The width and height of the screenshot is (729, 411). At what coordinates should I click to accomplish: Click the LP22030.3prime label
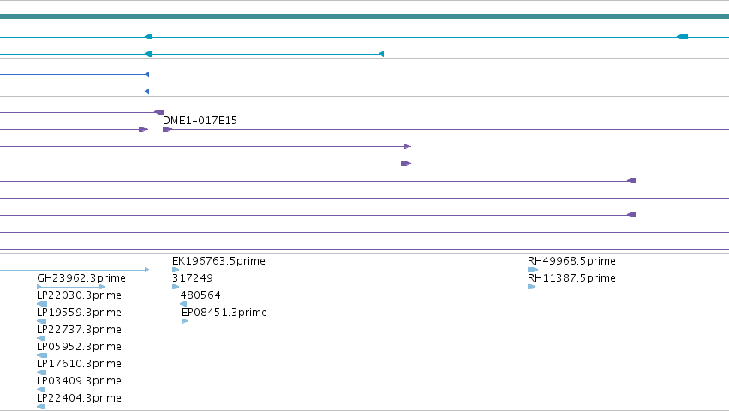(x=79, y=295)
